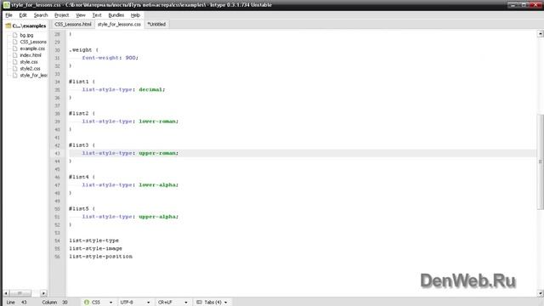Viewport: 544px width, 306px height.
Task: Open the File menu
Action: [9, 15]
